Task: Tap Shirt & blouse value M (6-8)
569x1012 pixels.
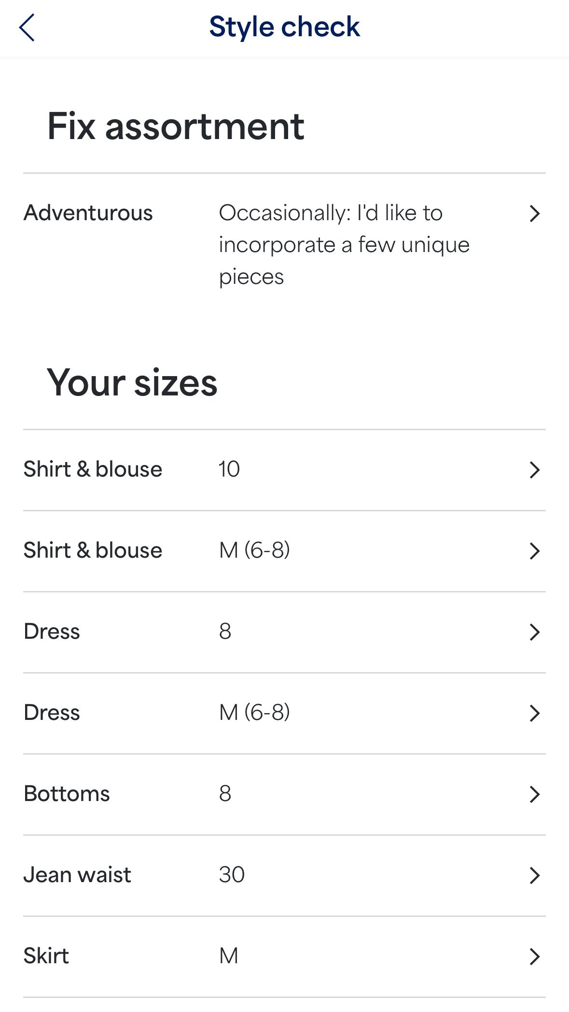Action: 254,550
